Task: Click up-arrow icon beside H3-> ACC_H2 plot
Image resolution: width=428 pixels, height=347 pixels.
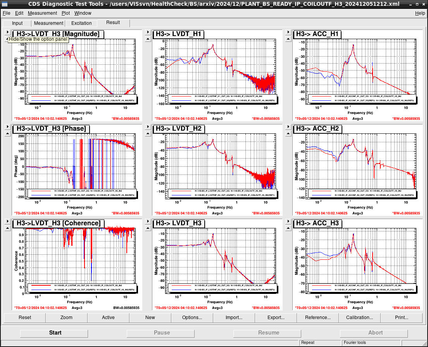Action: tap(288, 133)
